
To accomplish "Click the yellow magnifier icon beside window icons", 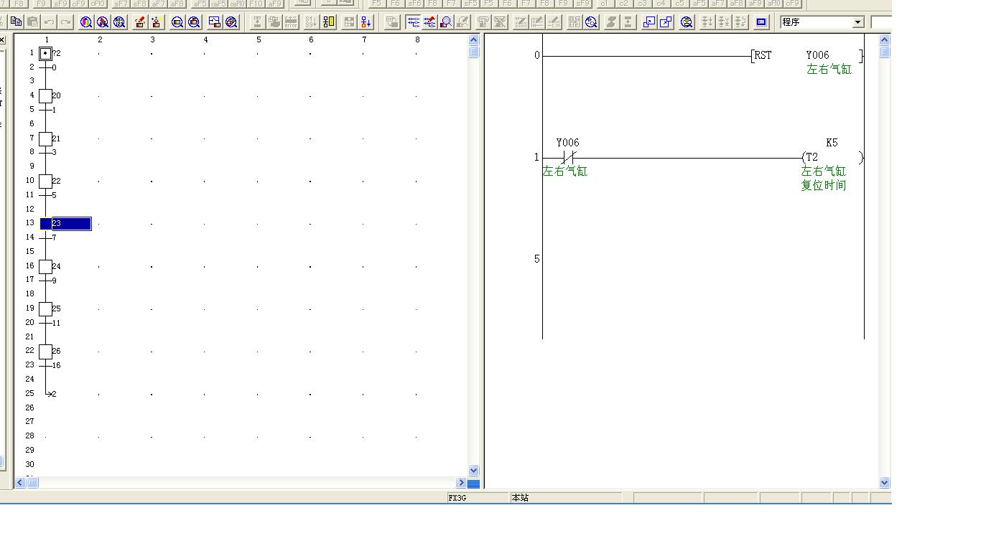I will click(687, 22).
